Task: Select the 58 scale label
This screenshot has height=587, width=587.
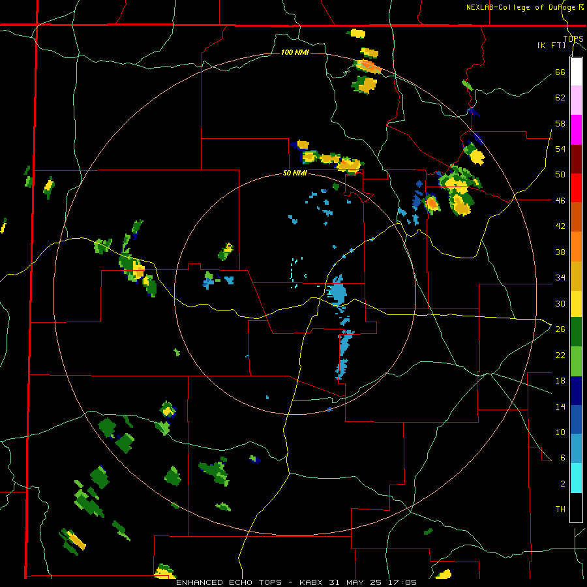Action: click(x=560, y=123)
